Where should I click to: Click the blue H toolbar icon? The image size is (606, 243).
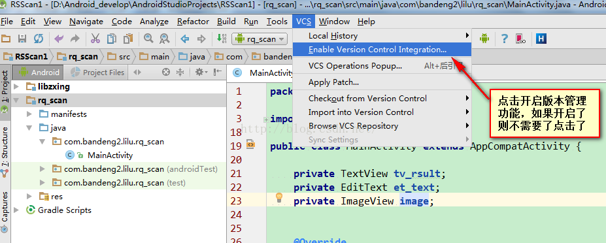click(x=541, y=39)
